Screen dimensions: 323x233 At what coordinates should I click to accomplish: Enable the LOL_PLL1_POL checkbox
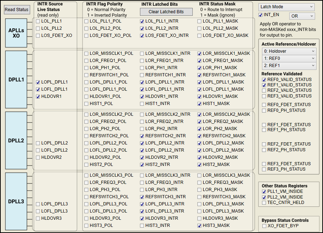[x=86, y=21]
